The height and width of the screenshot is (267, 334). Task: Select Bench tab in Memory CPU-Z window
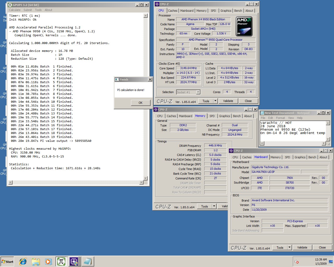click(237, 116)
